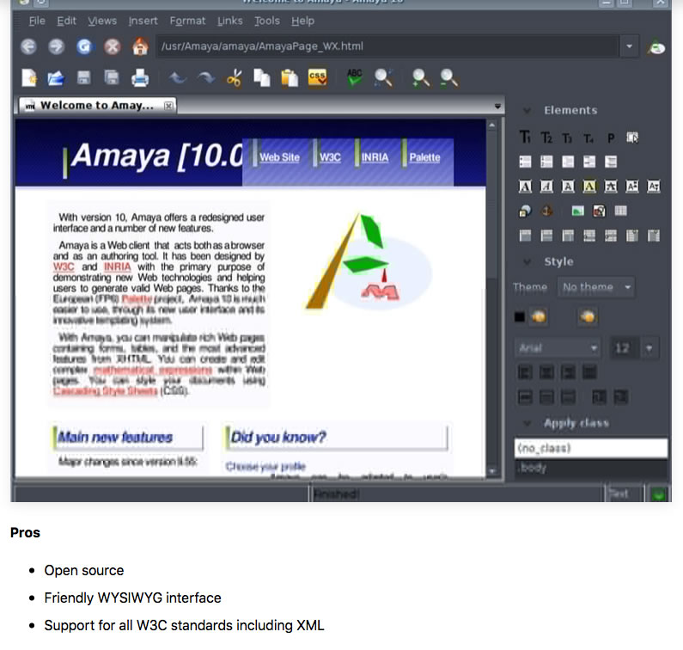The width and height of the screenshot is (683, 650).
Task: Run the ABC spell check icon
Action: coord(355,78)
